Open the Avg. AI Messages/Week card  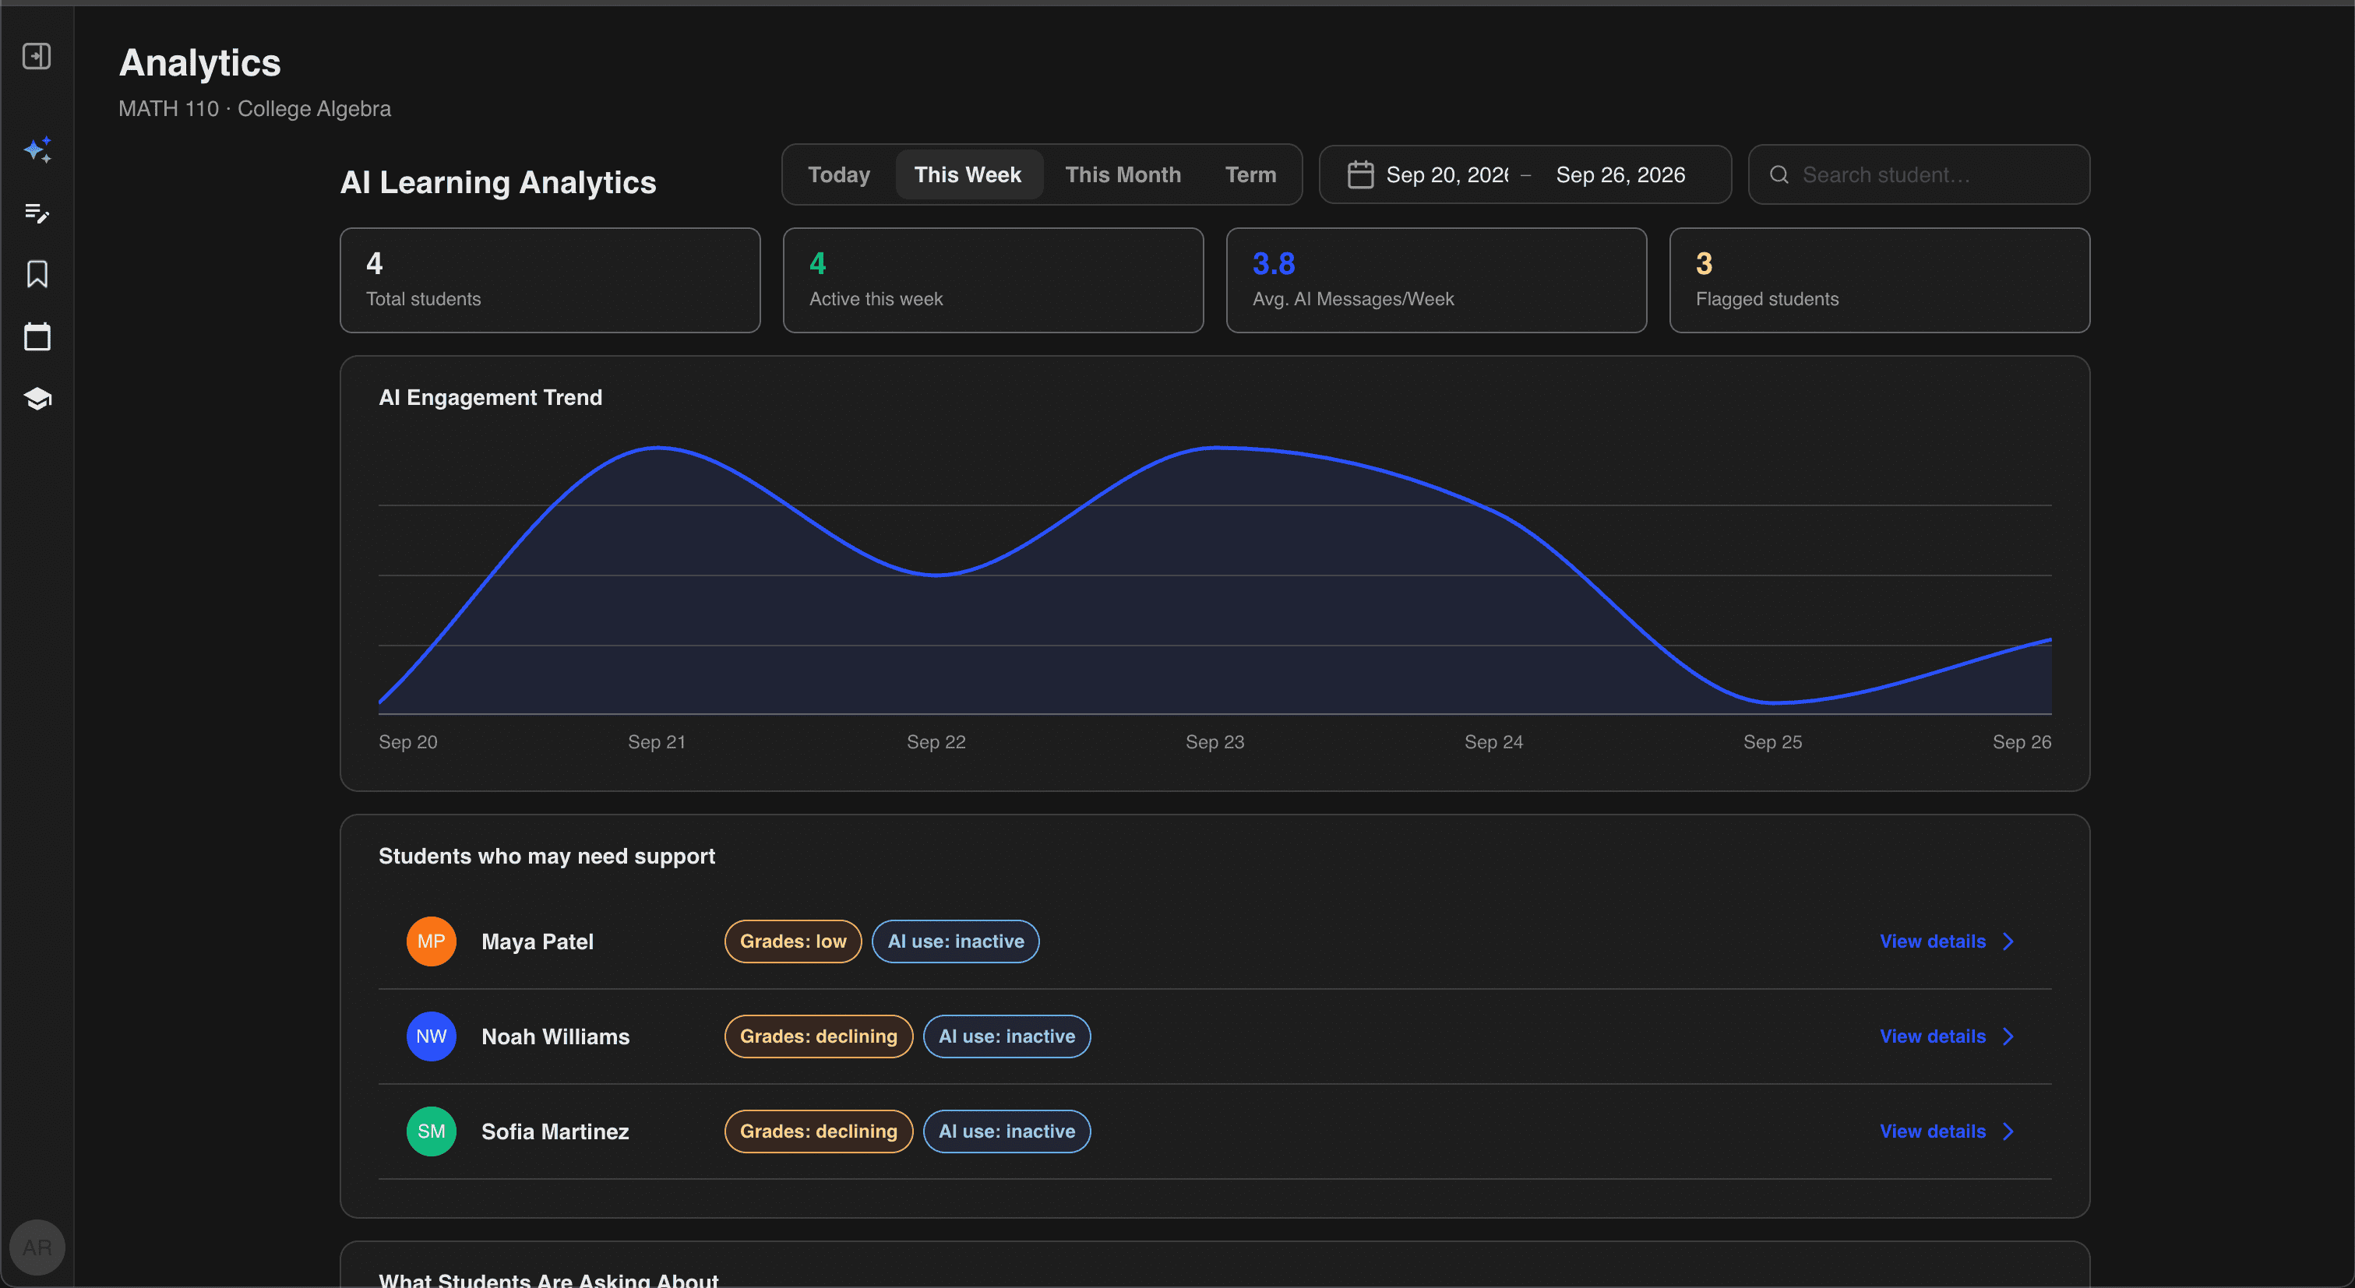click(x=1437, y=280)
